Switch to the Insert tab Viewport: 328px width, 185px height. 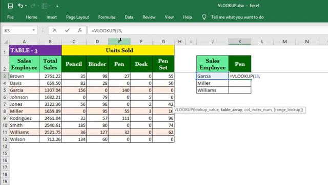click(x=51, y=17)
